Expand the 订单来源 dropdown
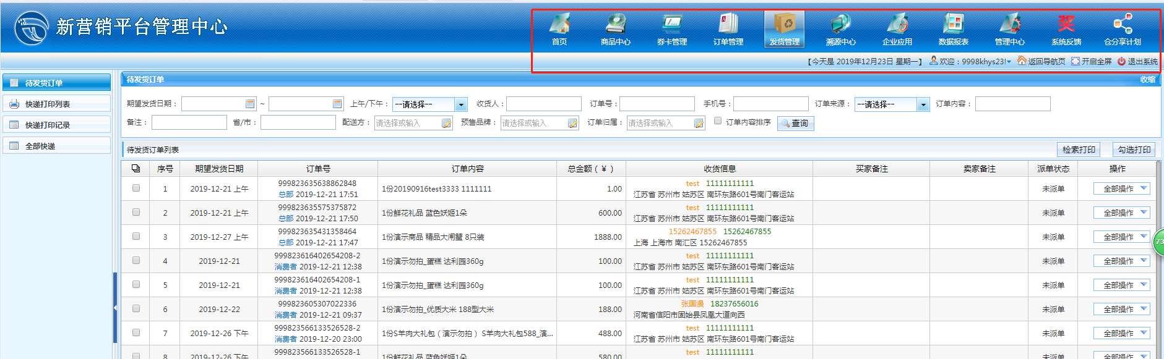The width and height of the screenshot is (1164, 359). tap(923, 104)
